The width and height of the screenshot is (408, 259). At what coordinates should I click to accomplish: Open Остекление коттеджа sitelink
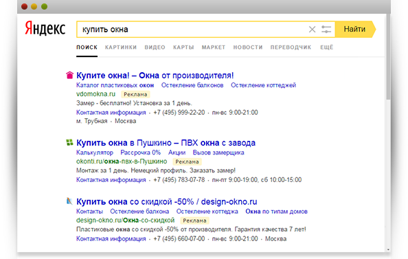[207, 212]
